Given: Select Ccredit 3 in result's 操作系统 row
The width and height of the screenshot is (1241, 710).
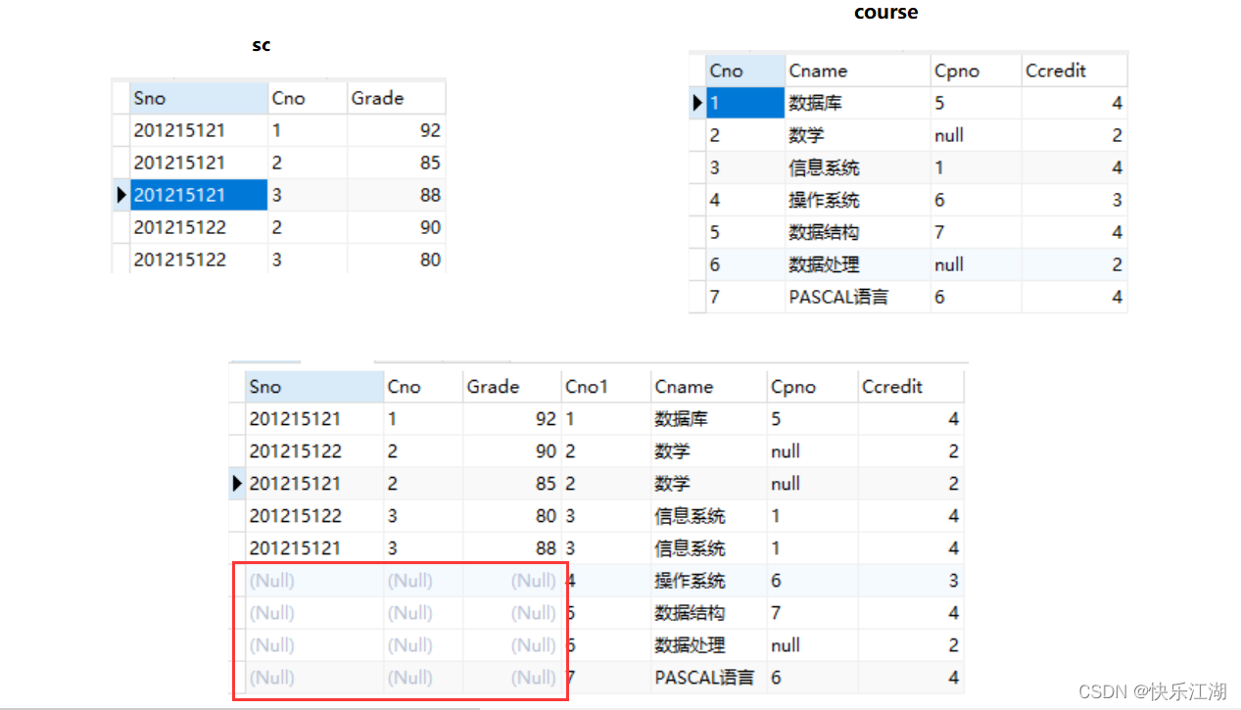Looking at the screenshot, I should 911,581.
